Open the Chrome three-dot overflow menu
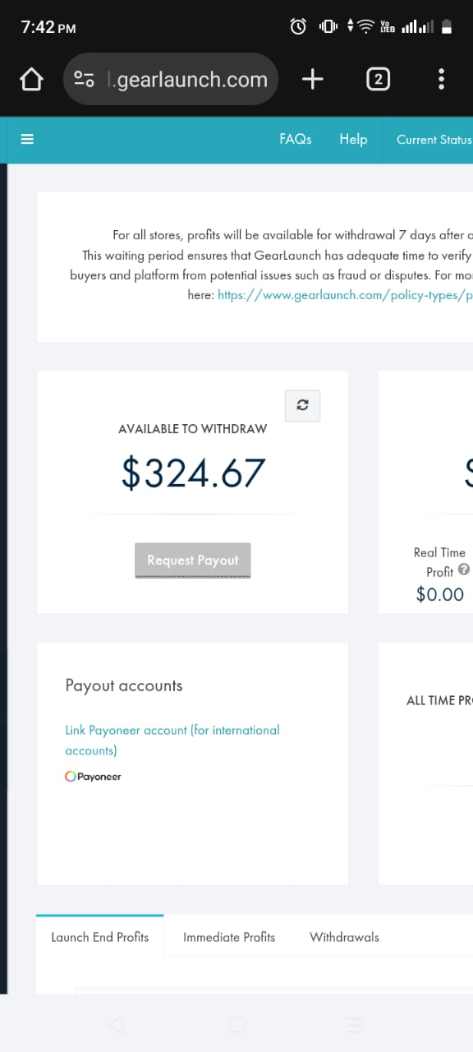473x1052 pixels. pyautogui.click(x=441, y=79)
